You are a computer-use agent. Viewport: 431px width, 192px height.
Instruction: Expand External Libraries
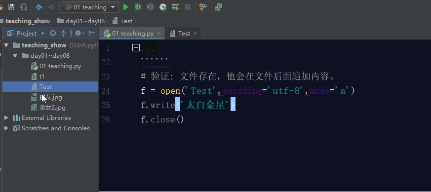coord(6,118)
